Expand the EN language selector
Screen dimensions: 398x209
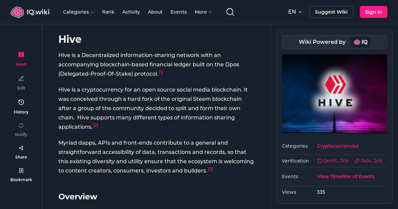tap(295, 12)
